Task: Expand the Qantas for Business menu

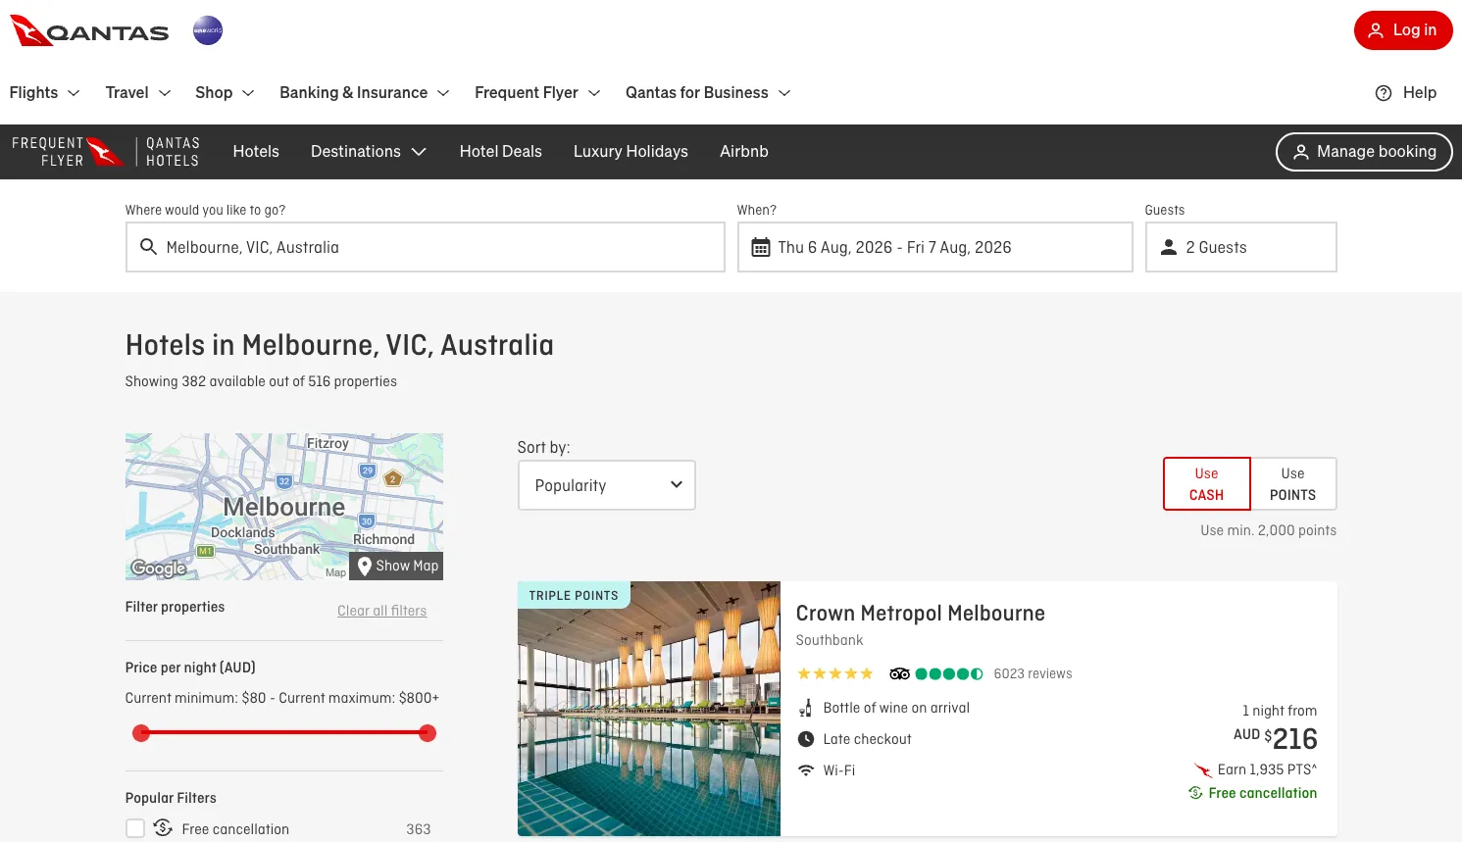Action: pyautogui.click(x=709, y=93)
